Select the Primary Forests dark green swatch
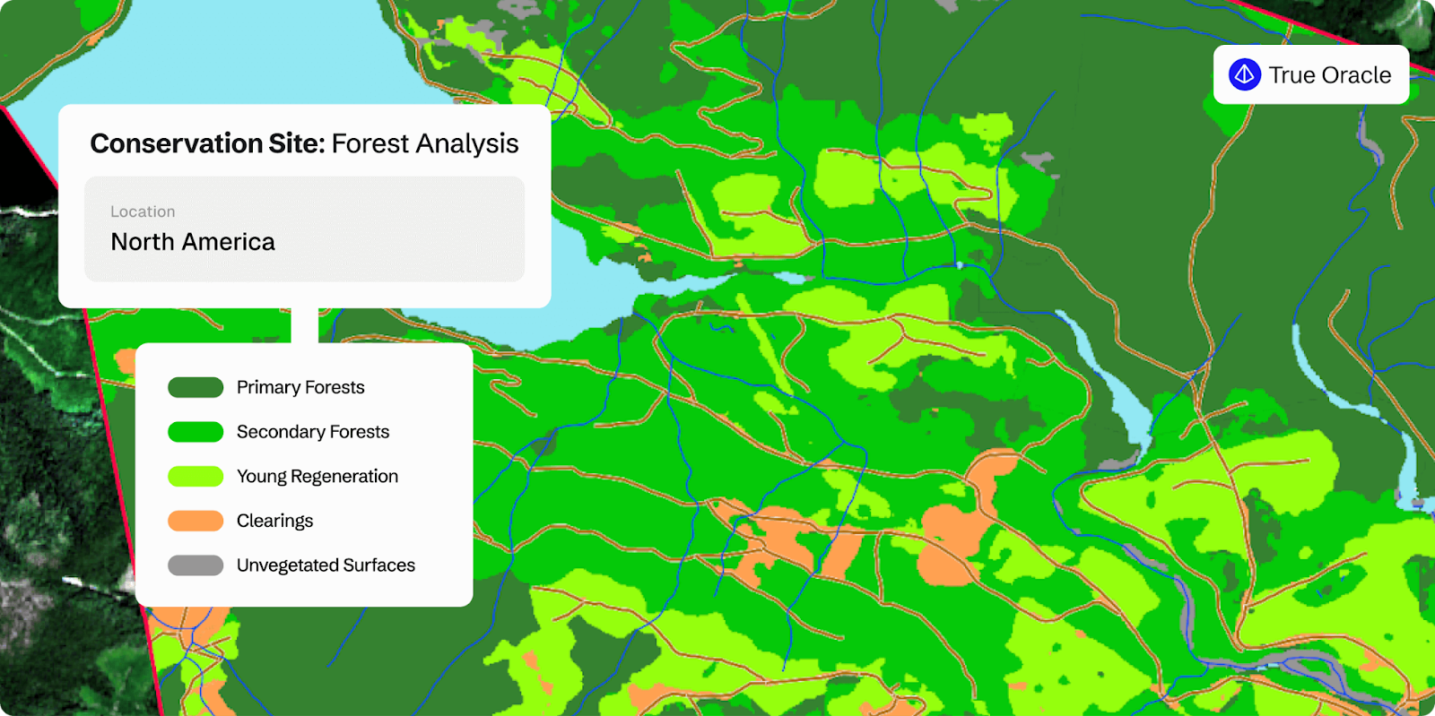 click(196, 387)
